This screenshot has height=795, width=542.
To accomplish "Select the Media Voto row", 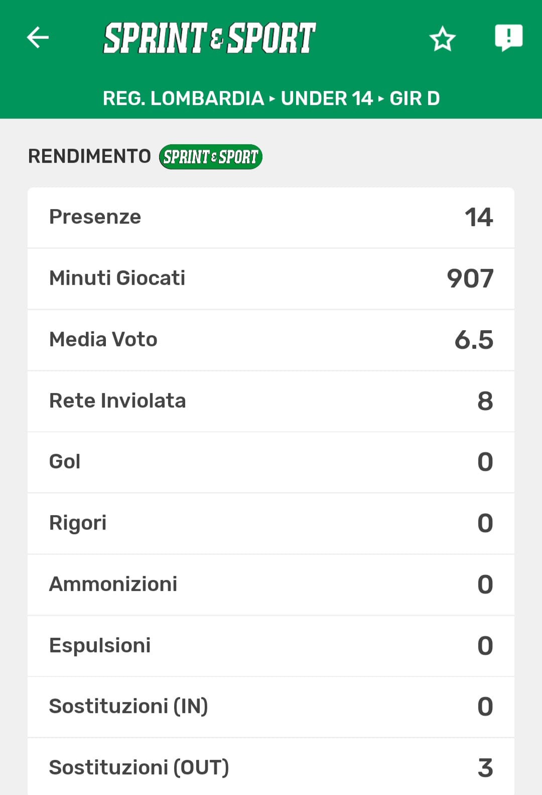I will [271, 340].
